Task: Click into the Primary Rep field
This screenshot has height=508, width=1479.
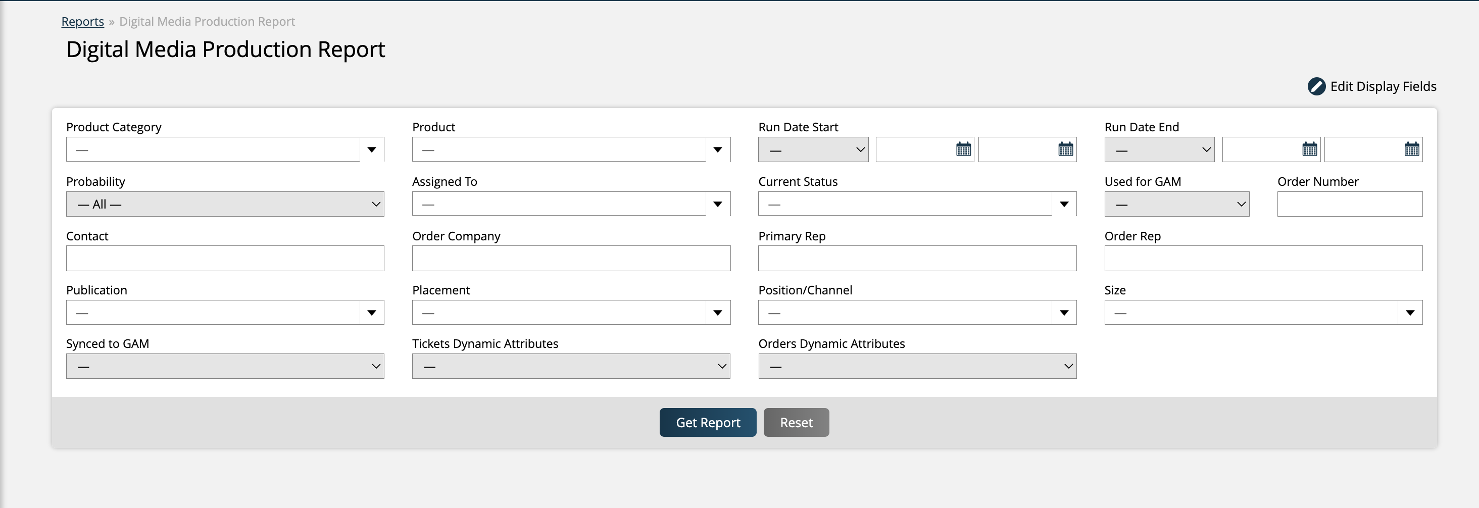Action: (917, 259)
